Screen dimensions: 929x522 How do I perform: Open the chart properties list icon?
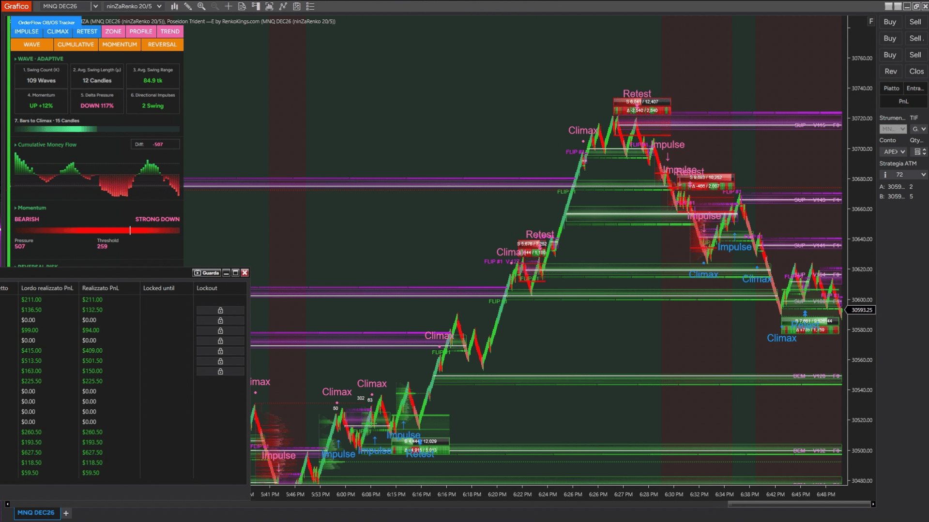point(310,6)
